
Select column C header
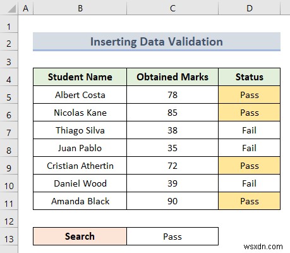[172, 8]
